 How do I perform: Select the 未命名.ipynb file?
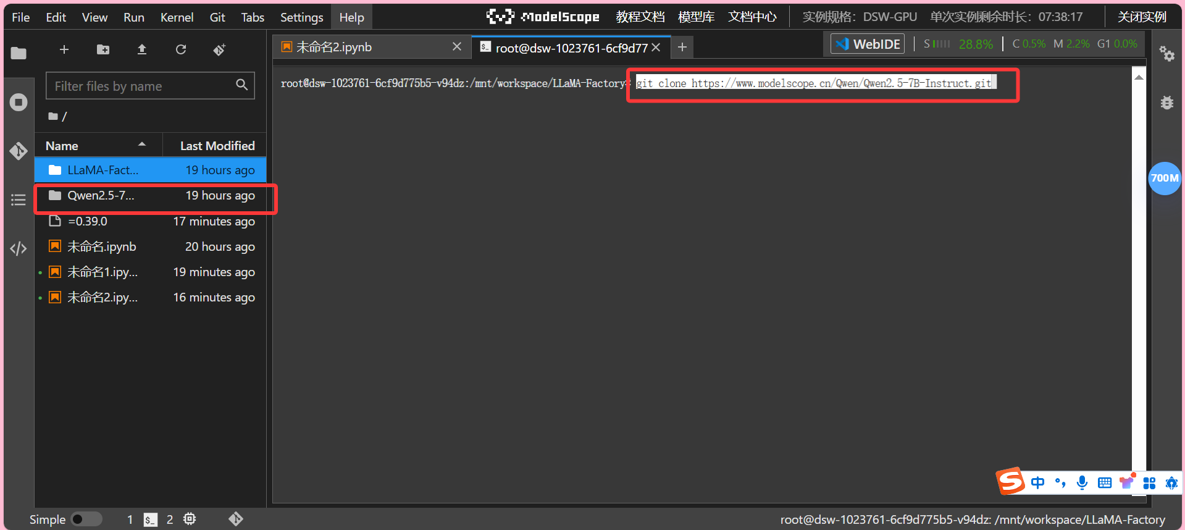point(151,246)
